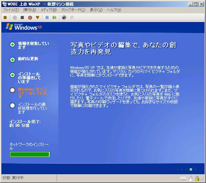
Task: Open the ファイル(F) menu
Action: coord(11,10)
